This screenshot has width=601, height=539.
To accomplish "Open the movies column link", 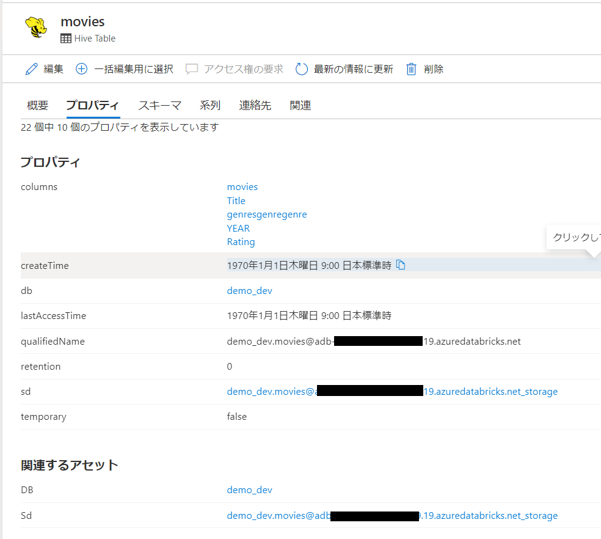I will (242, 187).
